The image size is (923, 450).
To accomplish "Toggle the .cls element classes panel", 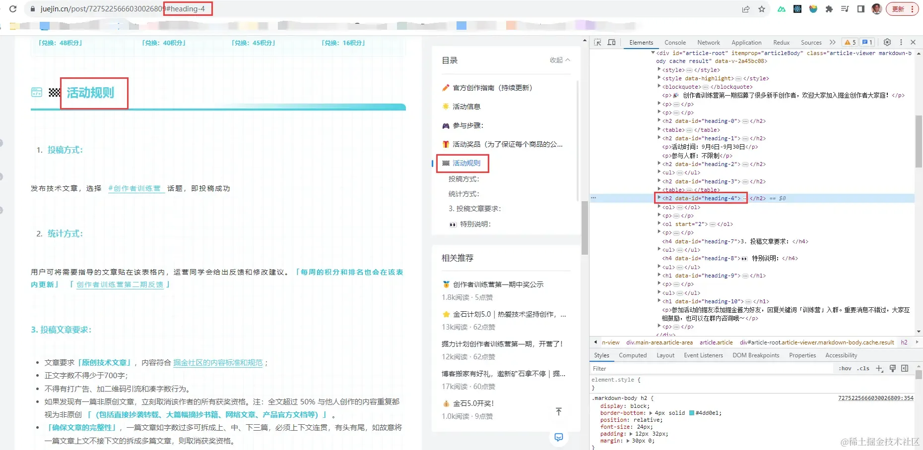I will (863, 368).
